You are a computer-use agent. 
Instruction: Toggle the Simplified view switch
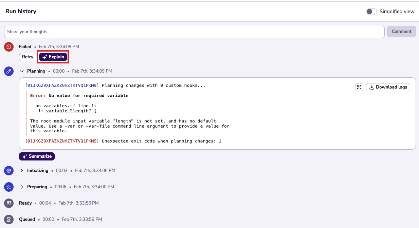[x=371, y=12]
